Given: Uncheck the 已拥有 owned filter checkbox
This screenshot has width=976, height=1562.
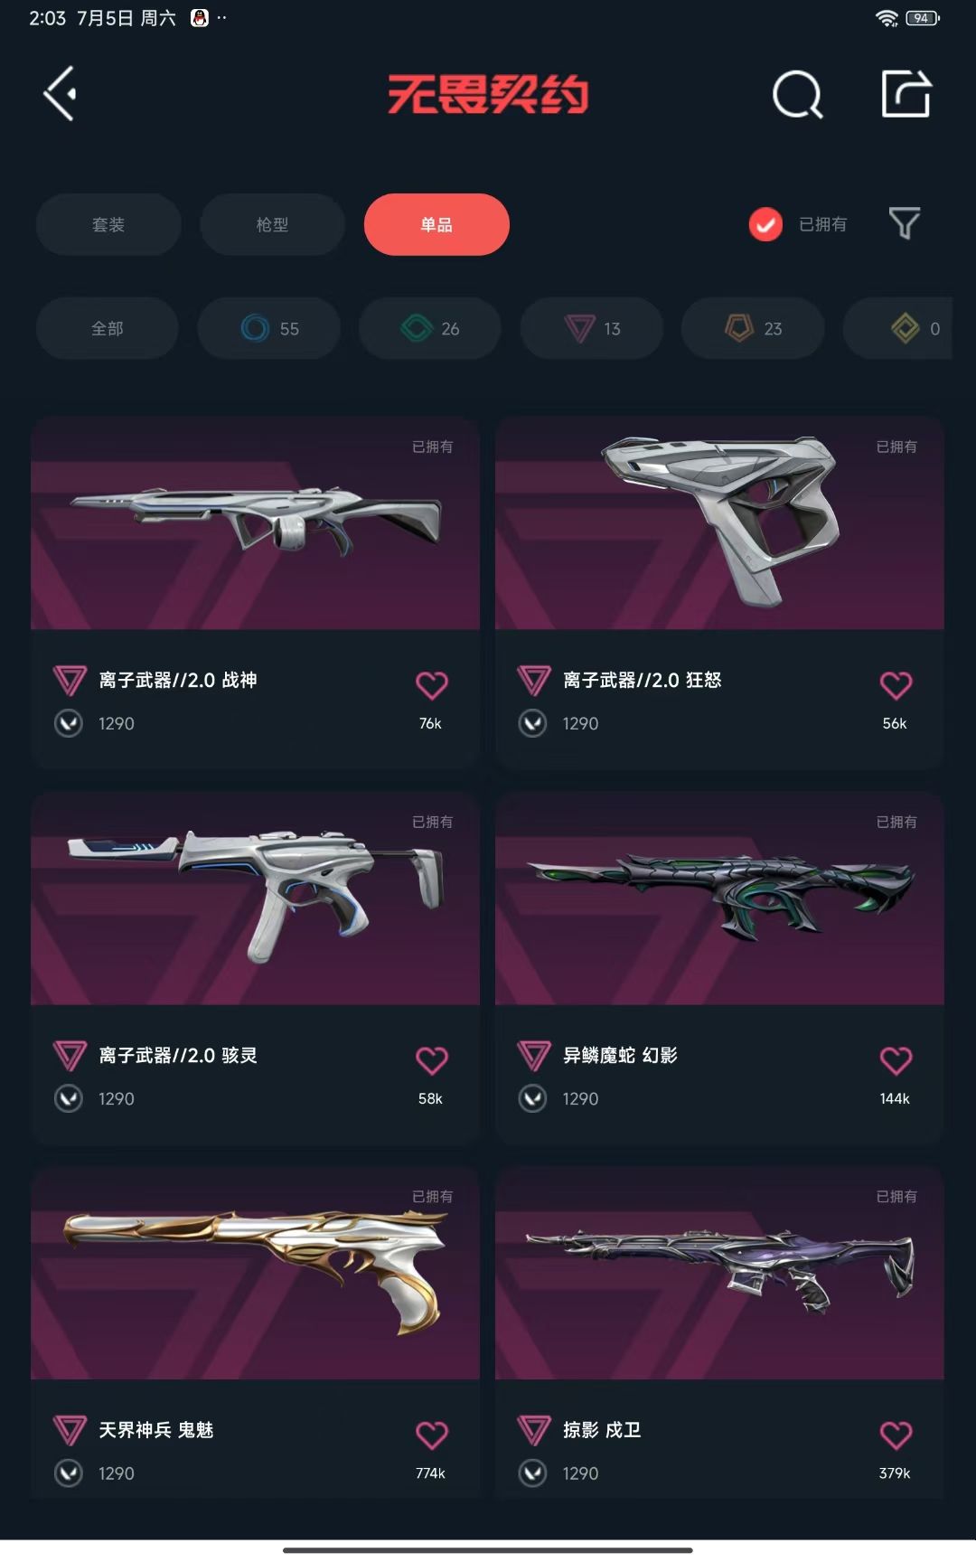Looking at the screenshot, I should (x=765, y=224).
